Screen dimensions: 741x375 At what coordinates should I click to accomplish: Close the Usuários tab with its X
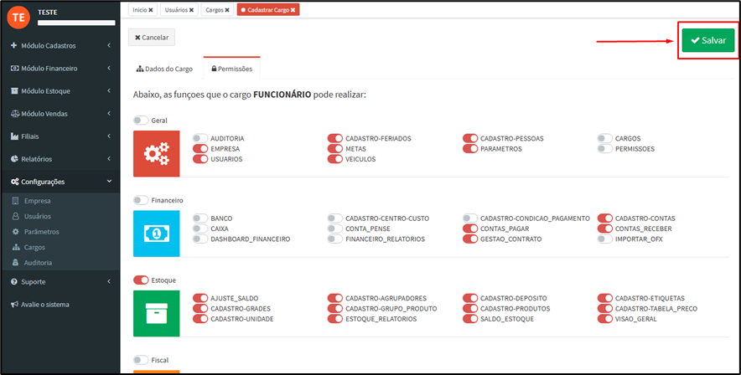pos(191,10)
